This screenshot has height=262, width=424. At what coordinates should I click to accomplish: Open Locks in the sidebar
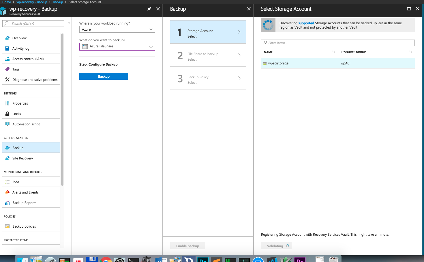point(31,114)
